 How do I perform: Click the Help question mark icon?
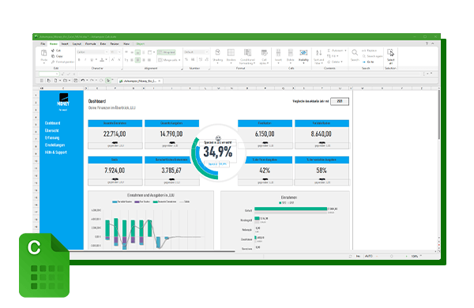point(427,43)
